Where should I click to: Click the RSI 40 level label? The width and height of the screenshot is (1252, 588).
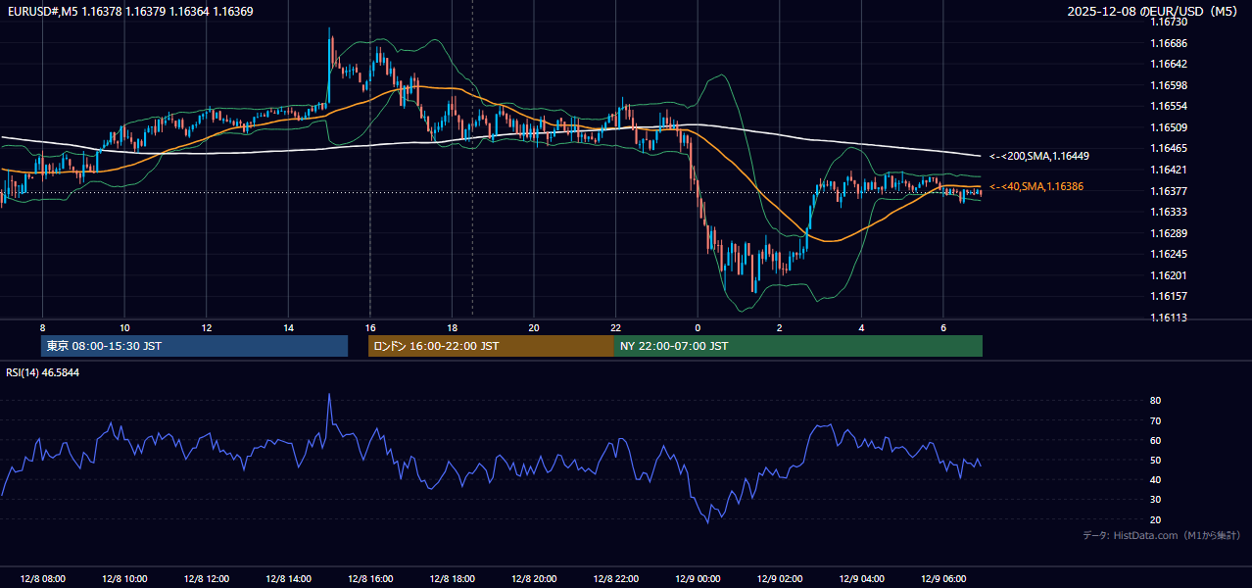pos(1156,479)
